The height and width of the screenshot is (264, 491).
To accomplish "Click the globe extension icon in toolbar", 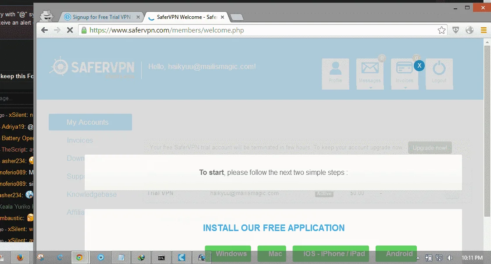I will (x=469, y=30).
